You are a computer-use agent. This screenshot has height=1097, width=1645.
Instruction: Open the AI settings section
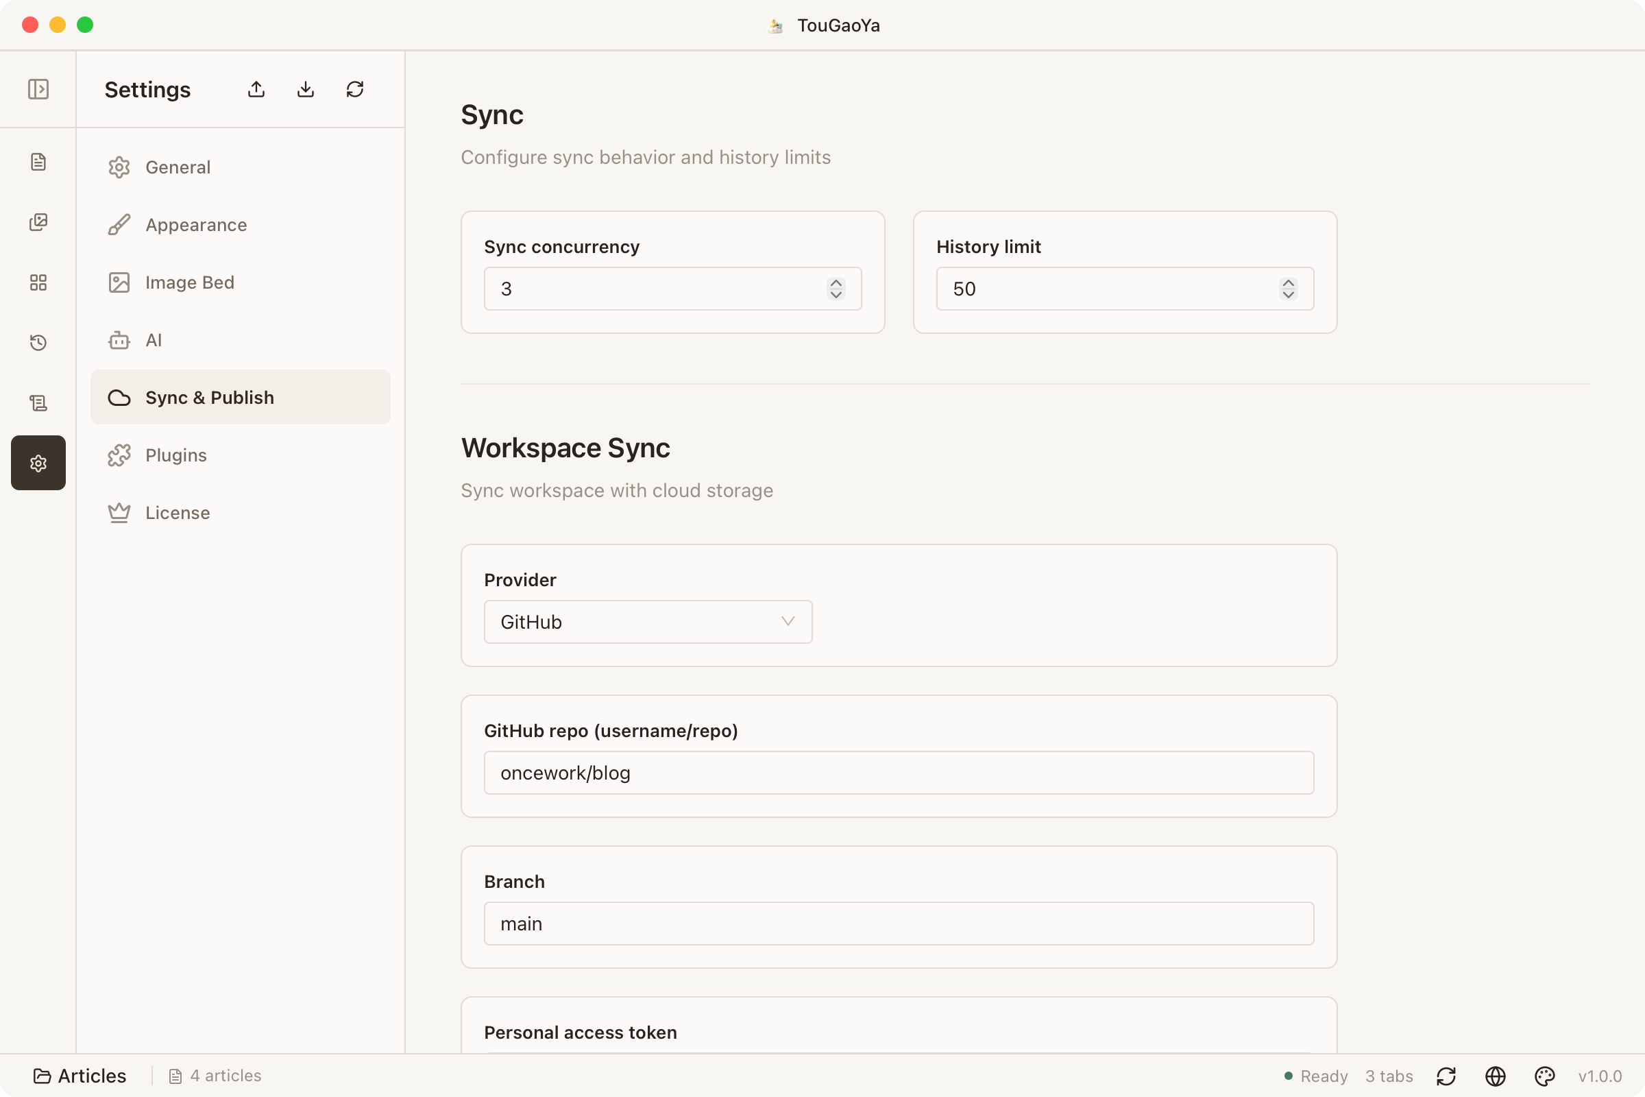241,340
